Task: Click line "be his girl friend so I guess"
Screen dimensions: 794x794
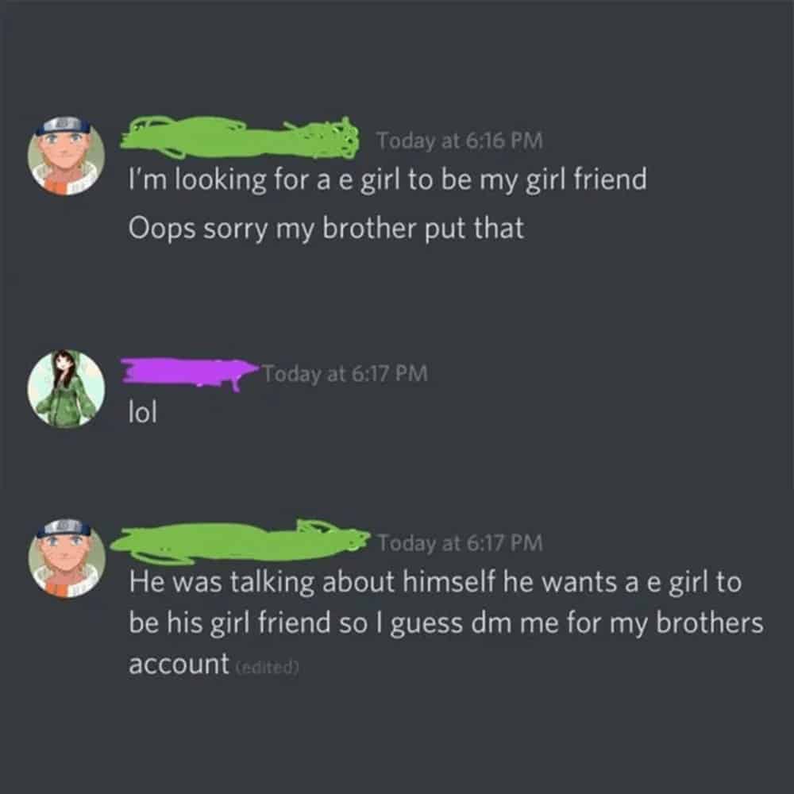Action: pyautogui.click(x=445, y=622)
